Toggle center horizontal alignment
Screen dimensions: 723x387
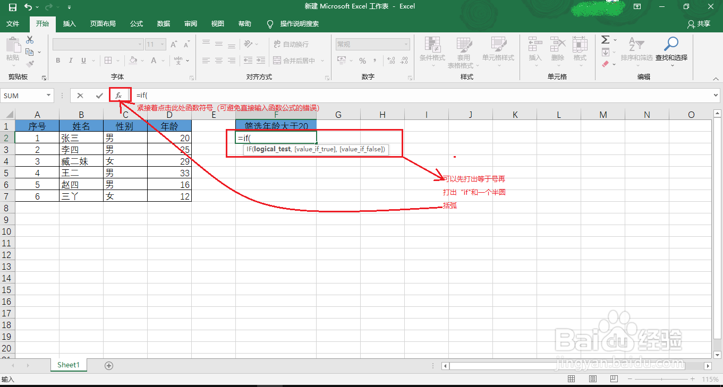(x=219, y=61)
